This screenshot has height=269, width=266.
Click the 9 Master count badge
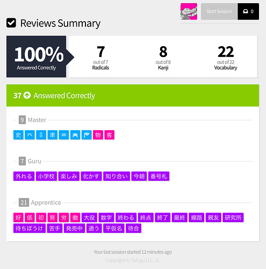point(22,120)
